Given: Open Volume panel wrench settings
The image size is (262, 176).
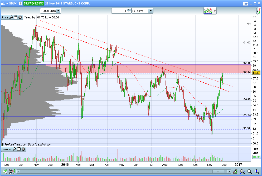Looking at the screenshot, I should 14,149.
